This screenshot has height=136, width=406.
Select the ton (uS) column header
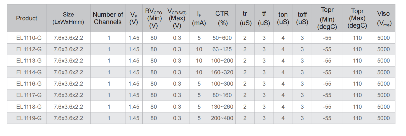(x=283, y=18)
